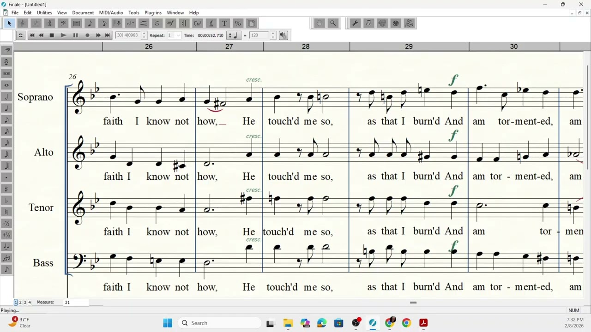Screen dimensions: 591x332
Task: Toggle the whole note duration in palette
Action: (6, 85)
